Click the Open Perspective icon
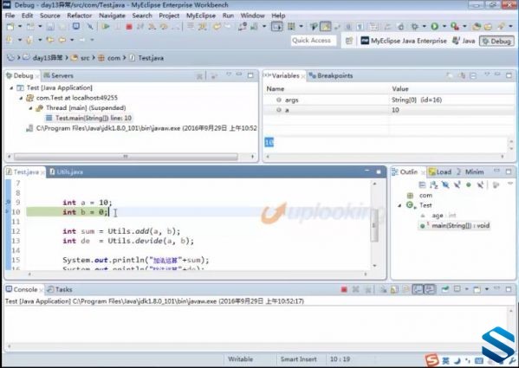Screen dimensions: 519x368 pos(349,41)
